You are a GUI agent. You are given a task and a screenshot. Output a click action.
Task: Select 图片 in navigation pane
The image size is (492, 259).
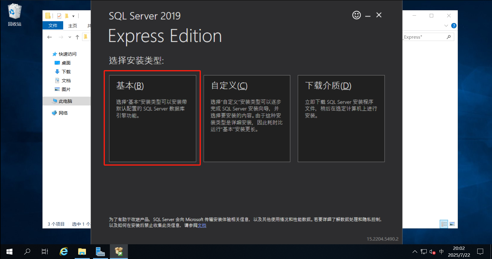pos(63,89)
